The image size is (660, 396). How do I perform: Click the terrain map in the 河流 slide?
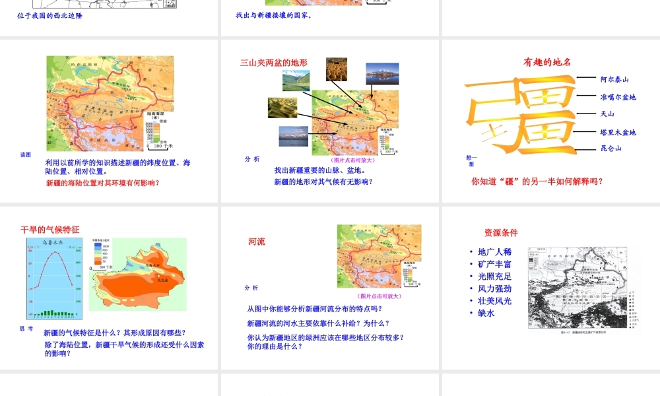(x=379, y=256)
